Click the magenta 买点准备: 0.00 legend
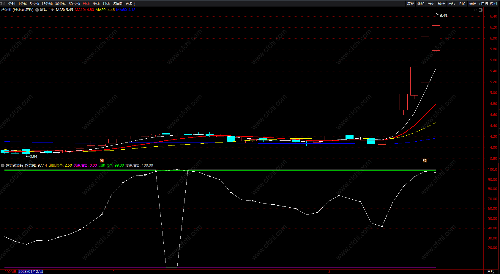 [85, 165]
